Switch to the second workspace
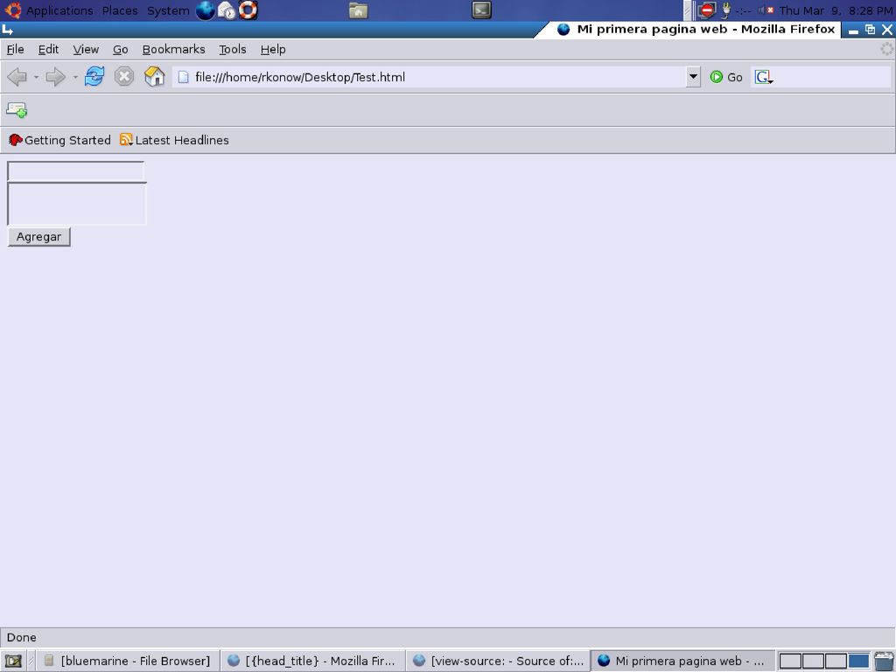 [813, 661]
